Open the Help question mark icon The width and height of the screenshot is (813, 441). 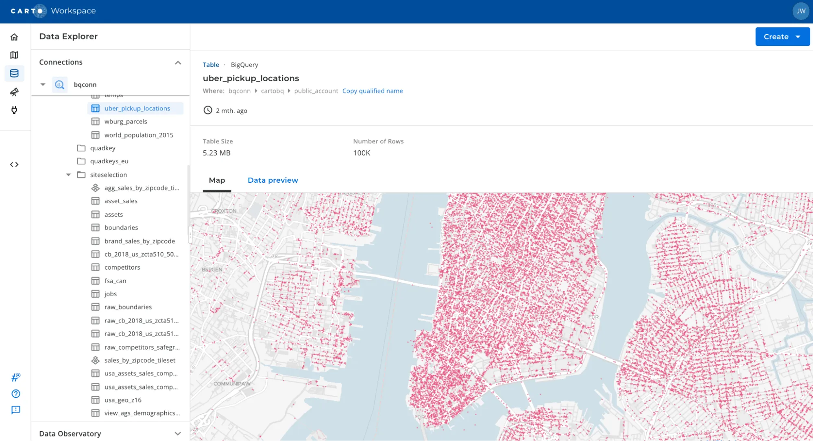pyautogui.click(x=15, y=393)
